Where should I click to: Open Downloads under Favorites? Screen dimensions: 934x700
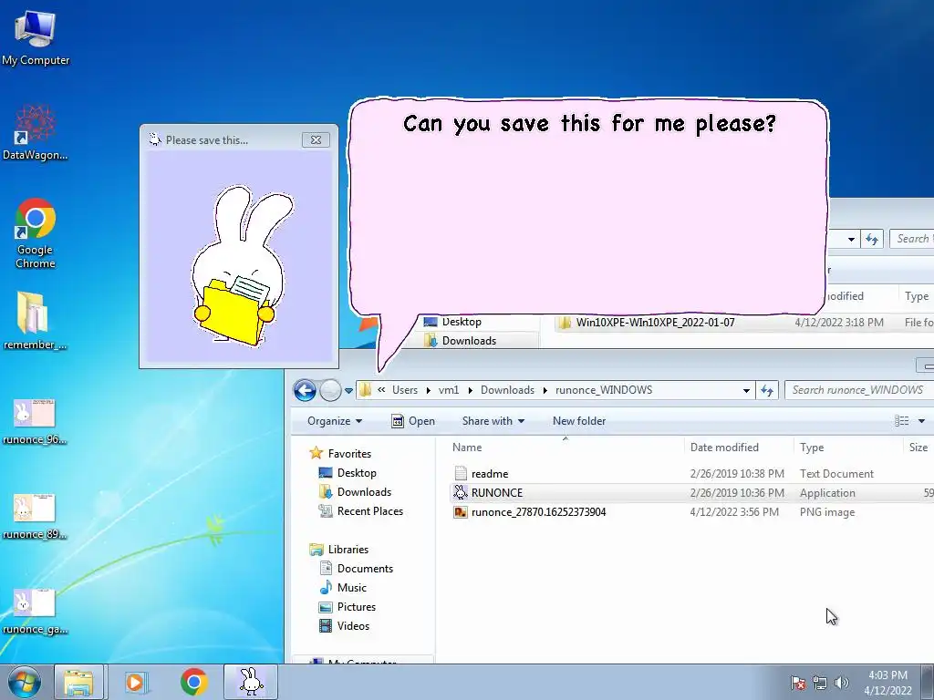coord(364,491)
